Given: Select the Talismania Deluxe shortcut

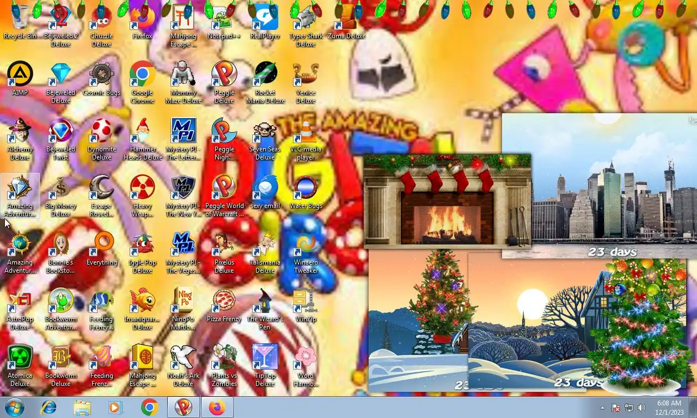Looking at the screenshot, I should 265,253.
